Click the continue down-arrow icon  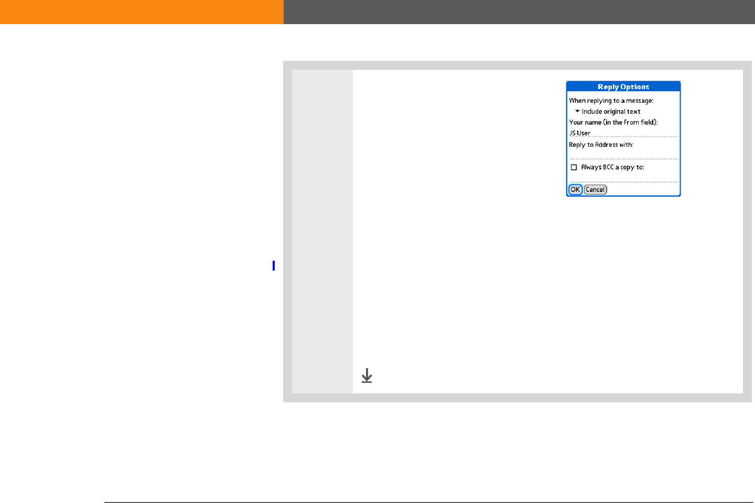(367, 376)
